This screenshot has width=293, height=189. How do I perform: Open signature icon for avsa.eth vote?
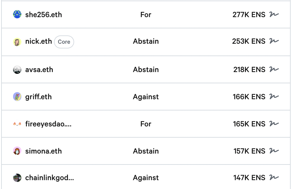click(x=274, y=70)
